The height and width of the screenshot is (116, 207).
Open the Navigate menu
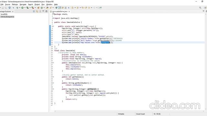[23, 5]
